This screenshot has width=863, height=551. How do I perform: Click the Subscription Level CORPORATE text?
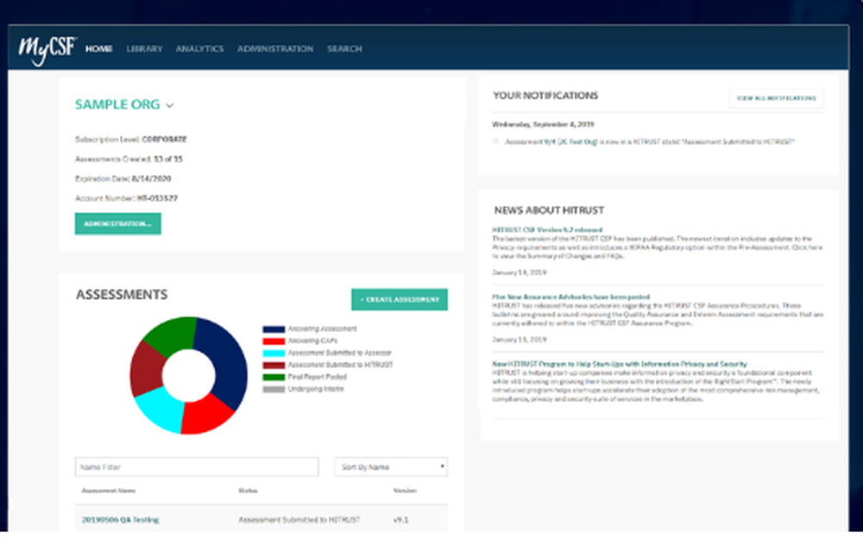point(131,140)
